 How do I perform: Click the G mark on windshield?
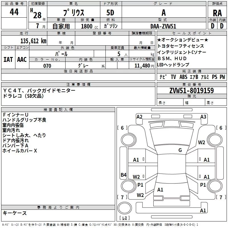tap(180, 150)
